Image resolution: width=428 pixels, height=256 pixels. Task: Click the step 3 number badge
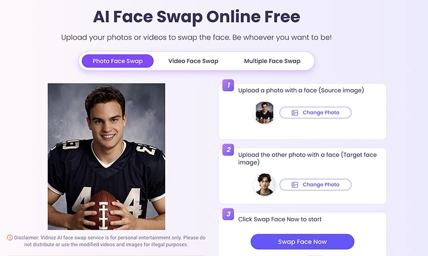tap(228, 214)
